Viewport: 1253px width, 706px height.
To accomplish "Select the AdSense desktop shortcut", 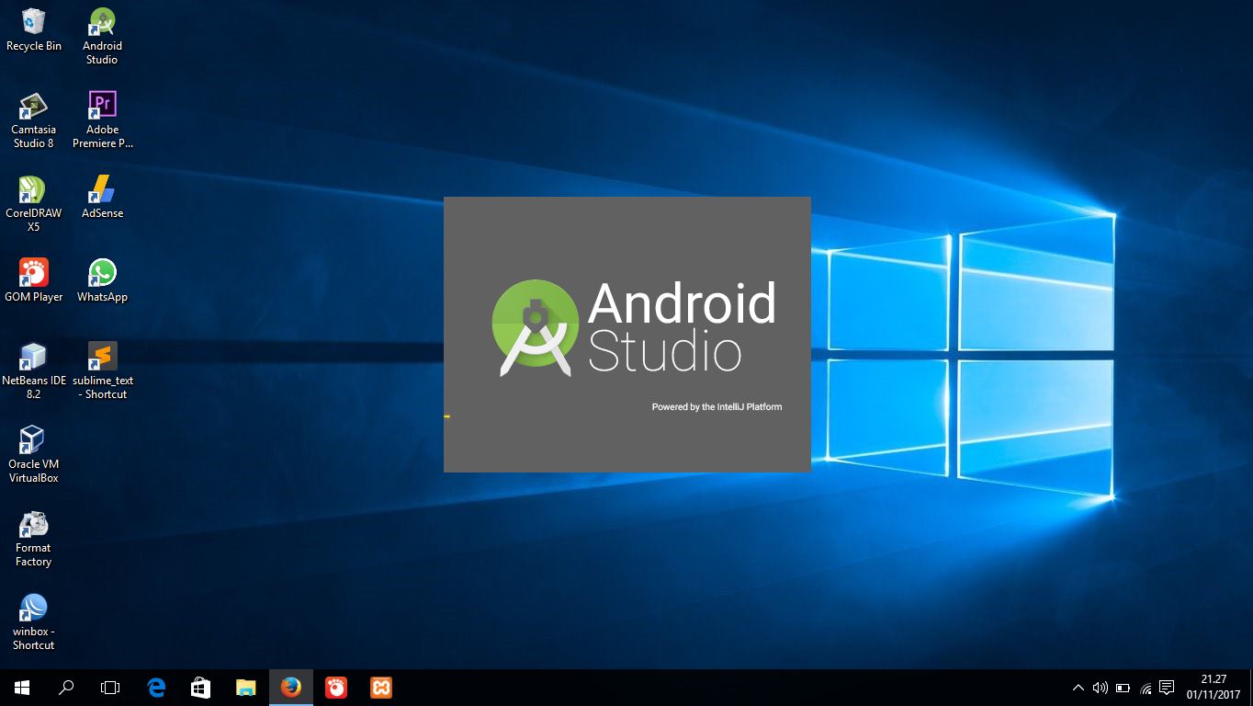I will (102, 198).
